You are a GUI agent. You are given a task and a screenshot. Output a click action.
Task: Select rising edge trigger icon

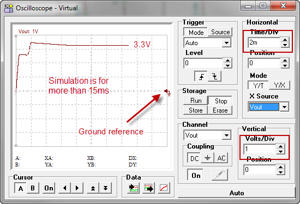point(201,77)
